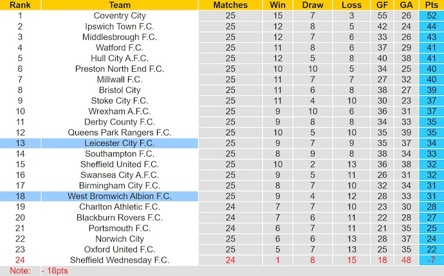Open West Bromwich Albion F.C. entry
Image resolution: width=444 pixels, height=276 pixels.
pos(119,196)
